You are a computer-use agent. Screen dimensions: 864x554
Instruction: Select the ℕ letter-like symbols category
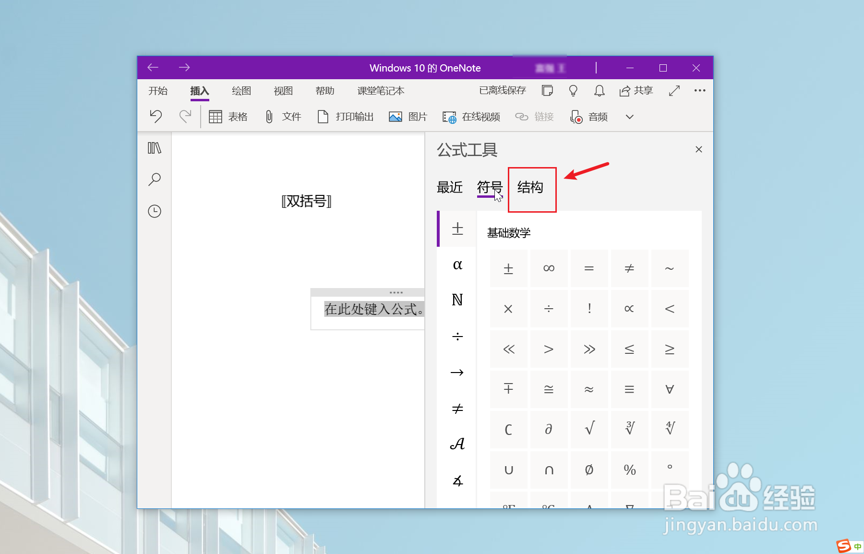tap(457, 300)
